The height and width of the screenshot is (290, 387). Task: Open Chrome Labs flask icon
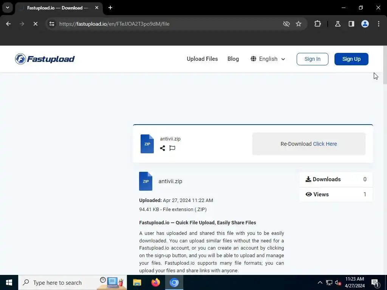click(338, 24)
